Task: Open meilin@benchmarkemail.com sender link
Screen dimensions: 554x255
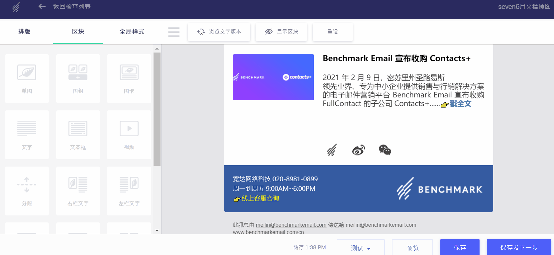Action: pos(291,225)
